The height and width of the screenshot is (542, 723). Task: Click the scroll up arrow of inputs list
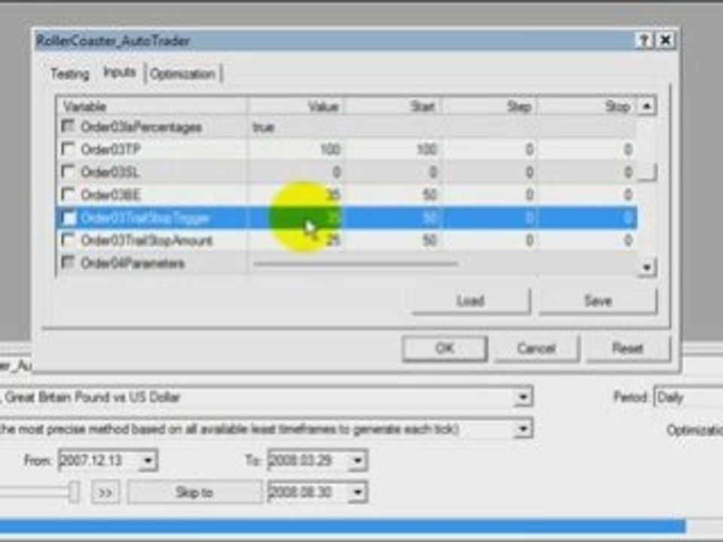coord(646,106)
